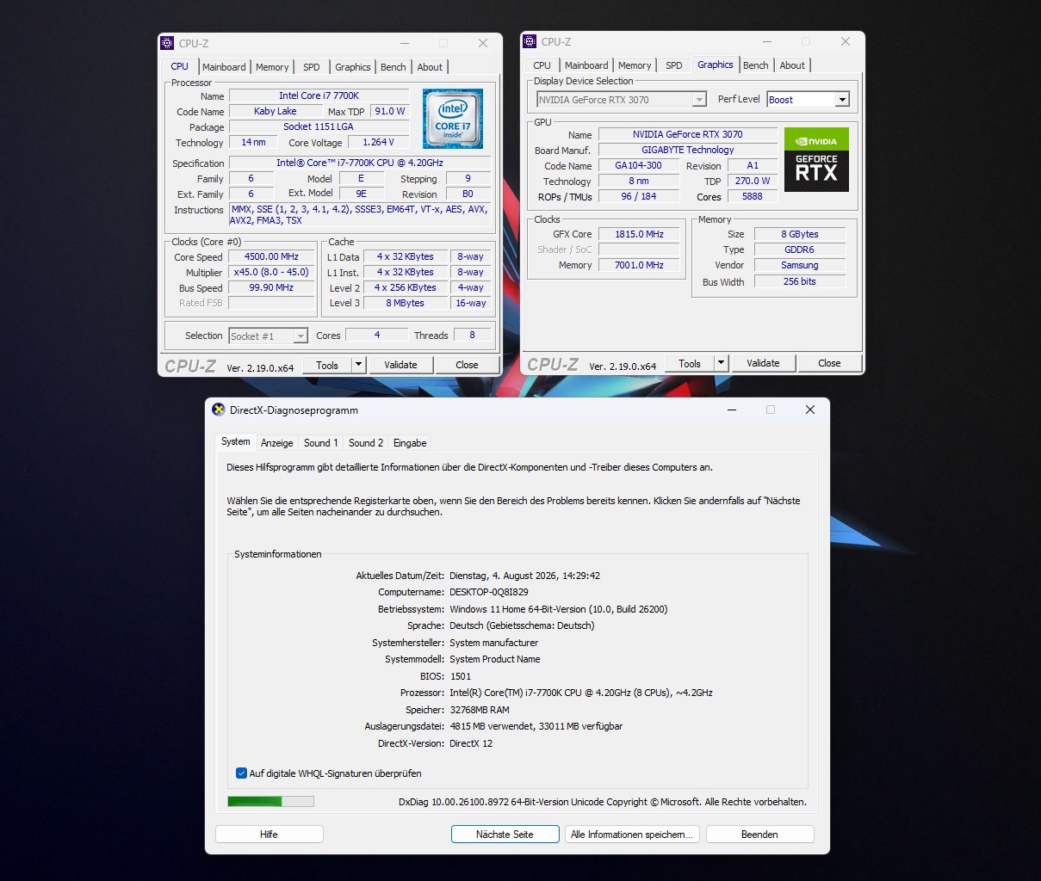Click the Speicher value 32768MB RAM
The height and width of the screenshot is (881, 1041).
[x=480, y=710]
